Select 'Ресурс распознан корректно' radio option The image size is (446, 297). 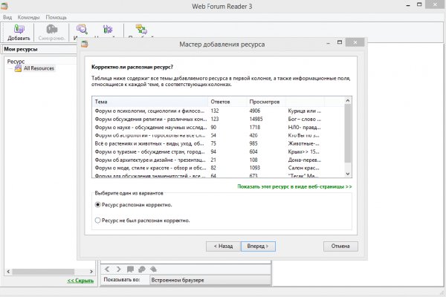point(97,205)
